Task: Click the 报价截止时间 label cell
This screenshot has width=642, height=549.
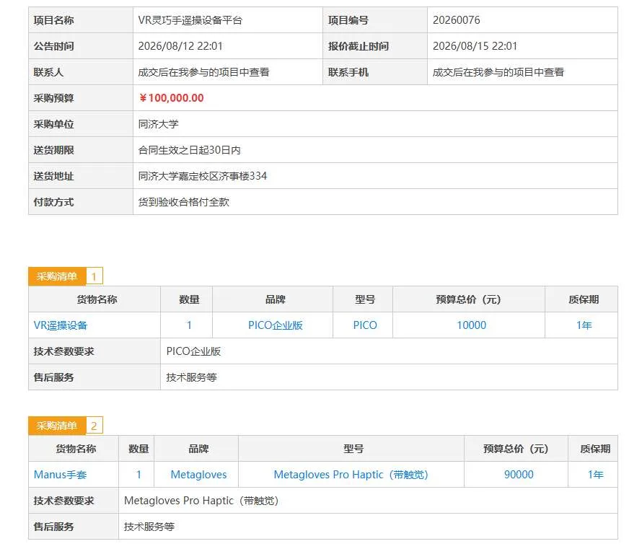Action: point(375,46)
